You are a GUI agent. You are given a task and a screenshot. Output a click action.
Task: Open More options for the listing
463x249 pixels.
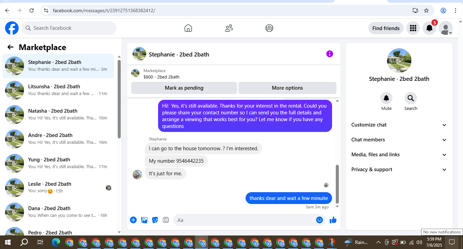(287, 88)
